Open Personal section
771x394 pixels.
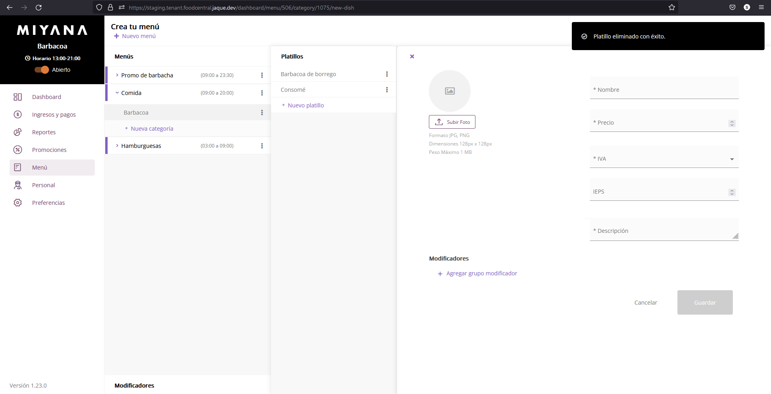tap(52, 185)
